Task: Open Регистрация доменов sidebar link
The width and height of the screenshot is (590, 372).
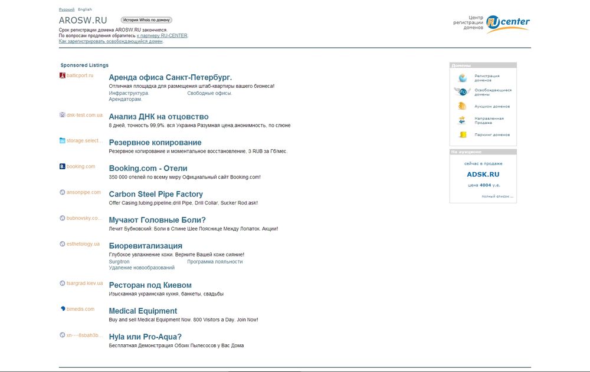Action: (x=487, y=78)
